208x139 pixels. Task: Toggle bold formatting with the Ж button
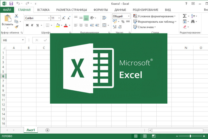pyautogui.click(x=27, y=25)
